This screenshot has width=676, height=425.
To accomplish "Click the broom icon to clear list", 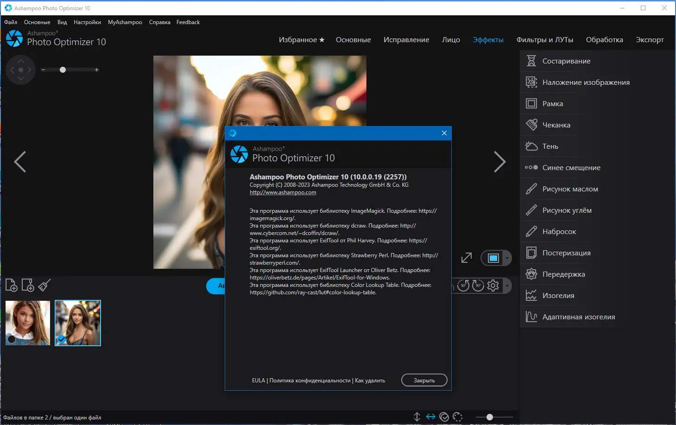I will (x=44, y=285).
